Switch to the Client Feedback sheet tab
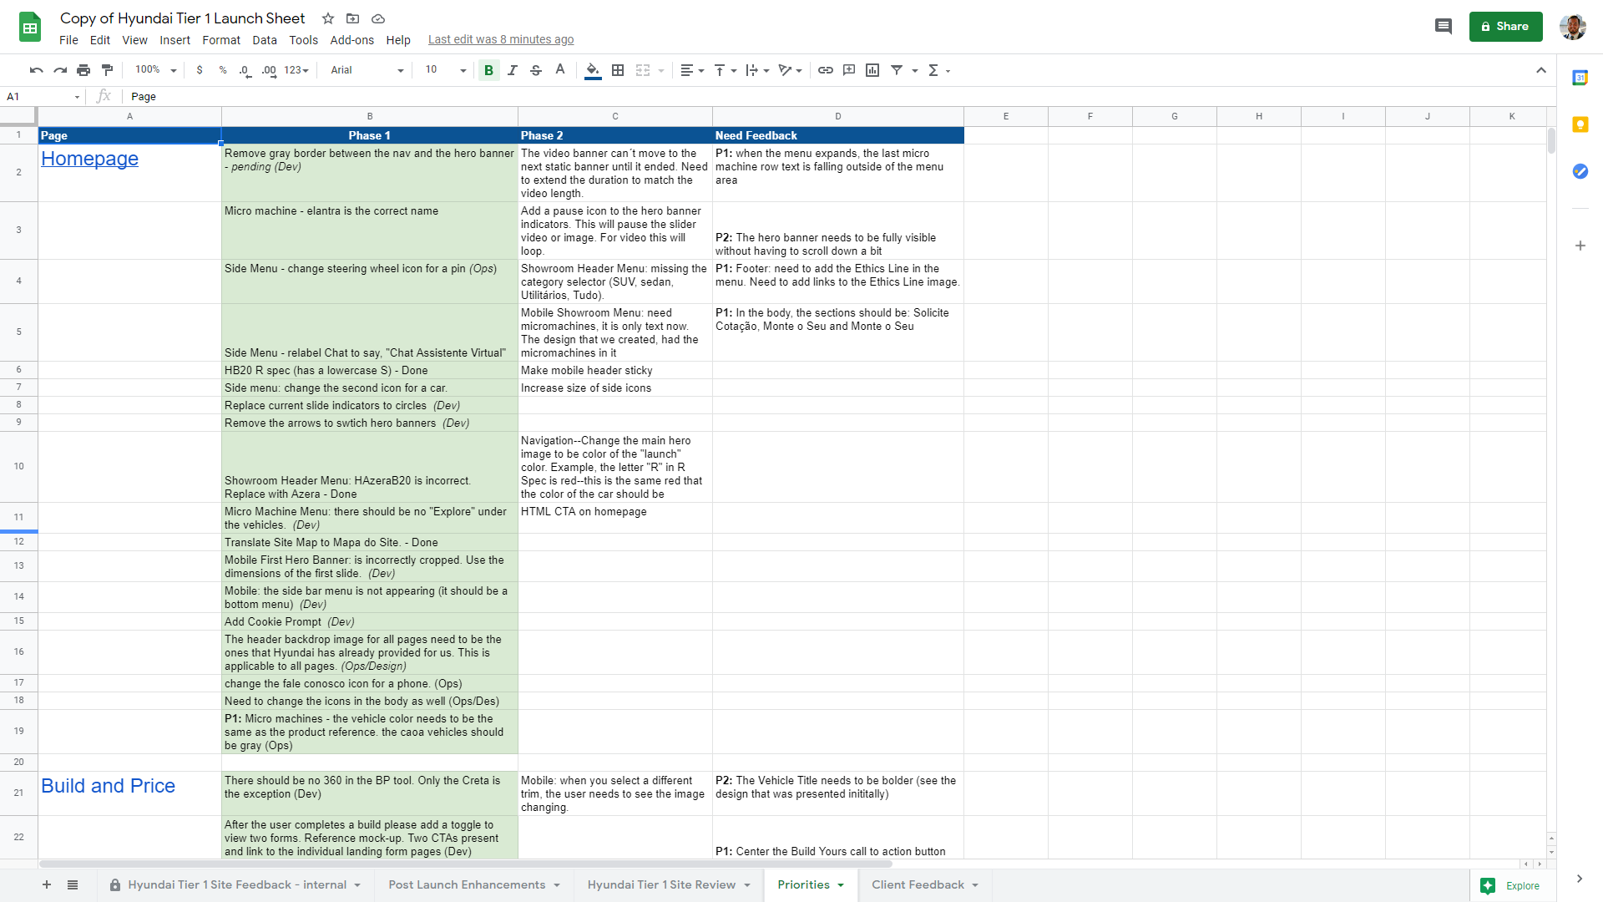Viewport: 1603px width, 902px height. pyautogui.click(x=924, y=885)
